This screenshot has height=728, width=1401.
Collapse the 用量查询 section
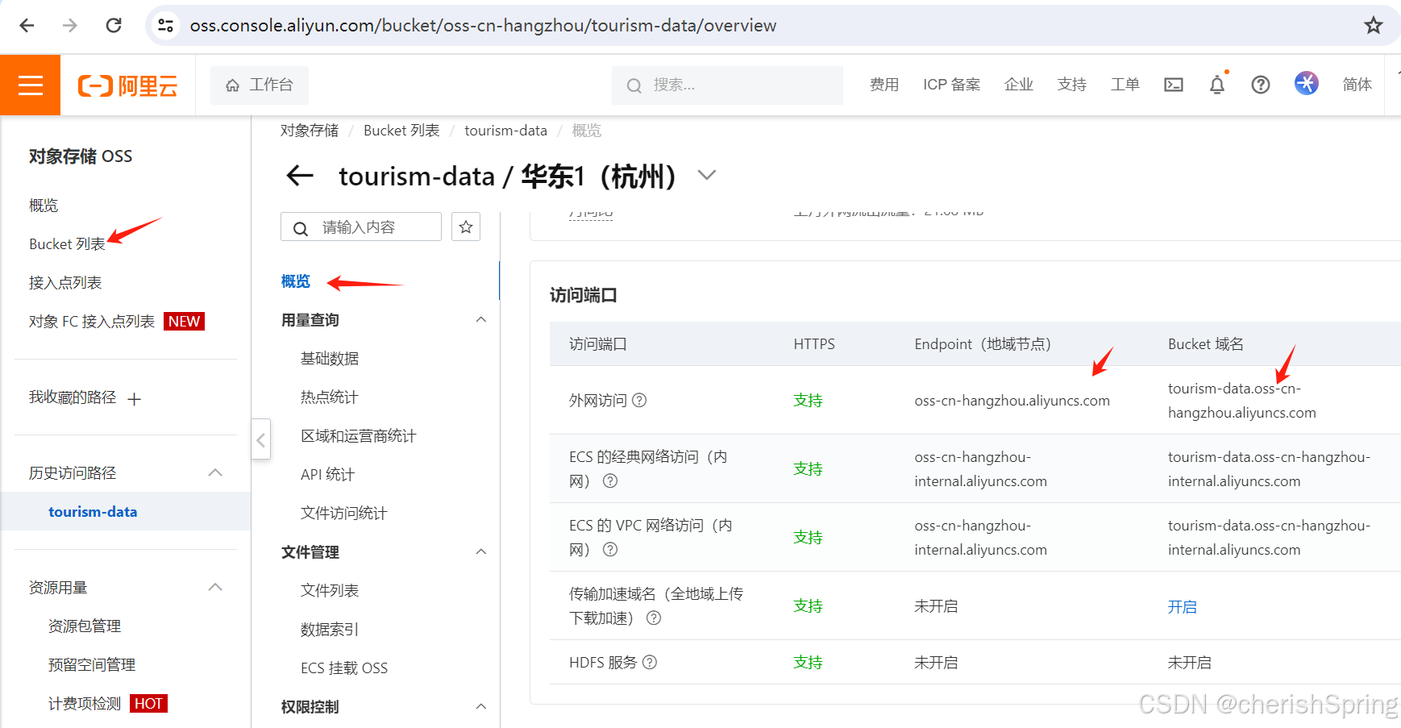[x=481, y=320]
